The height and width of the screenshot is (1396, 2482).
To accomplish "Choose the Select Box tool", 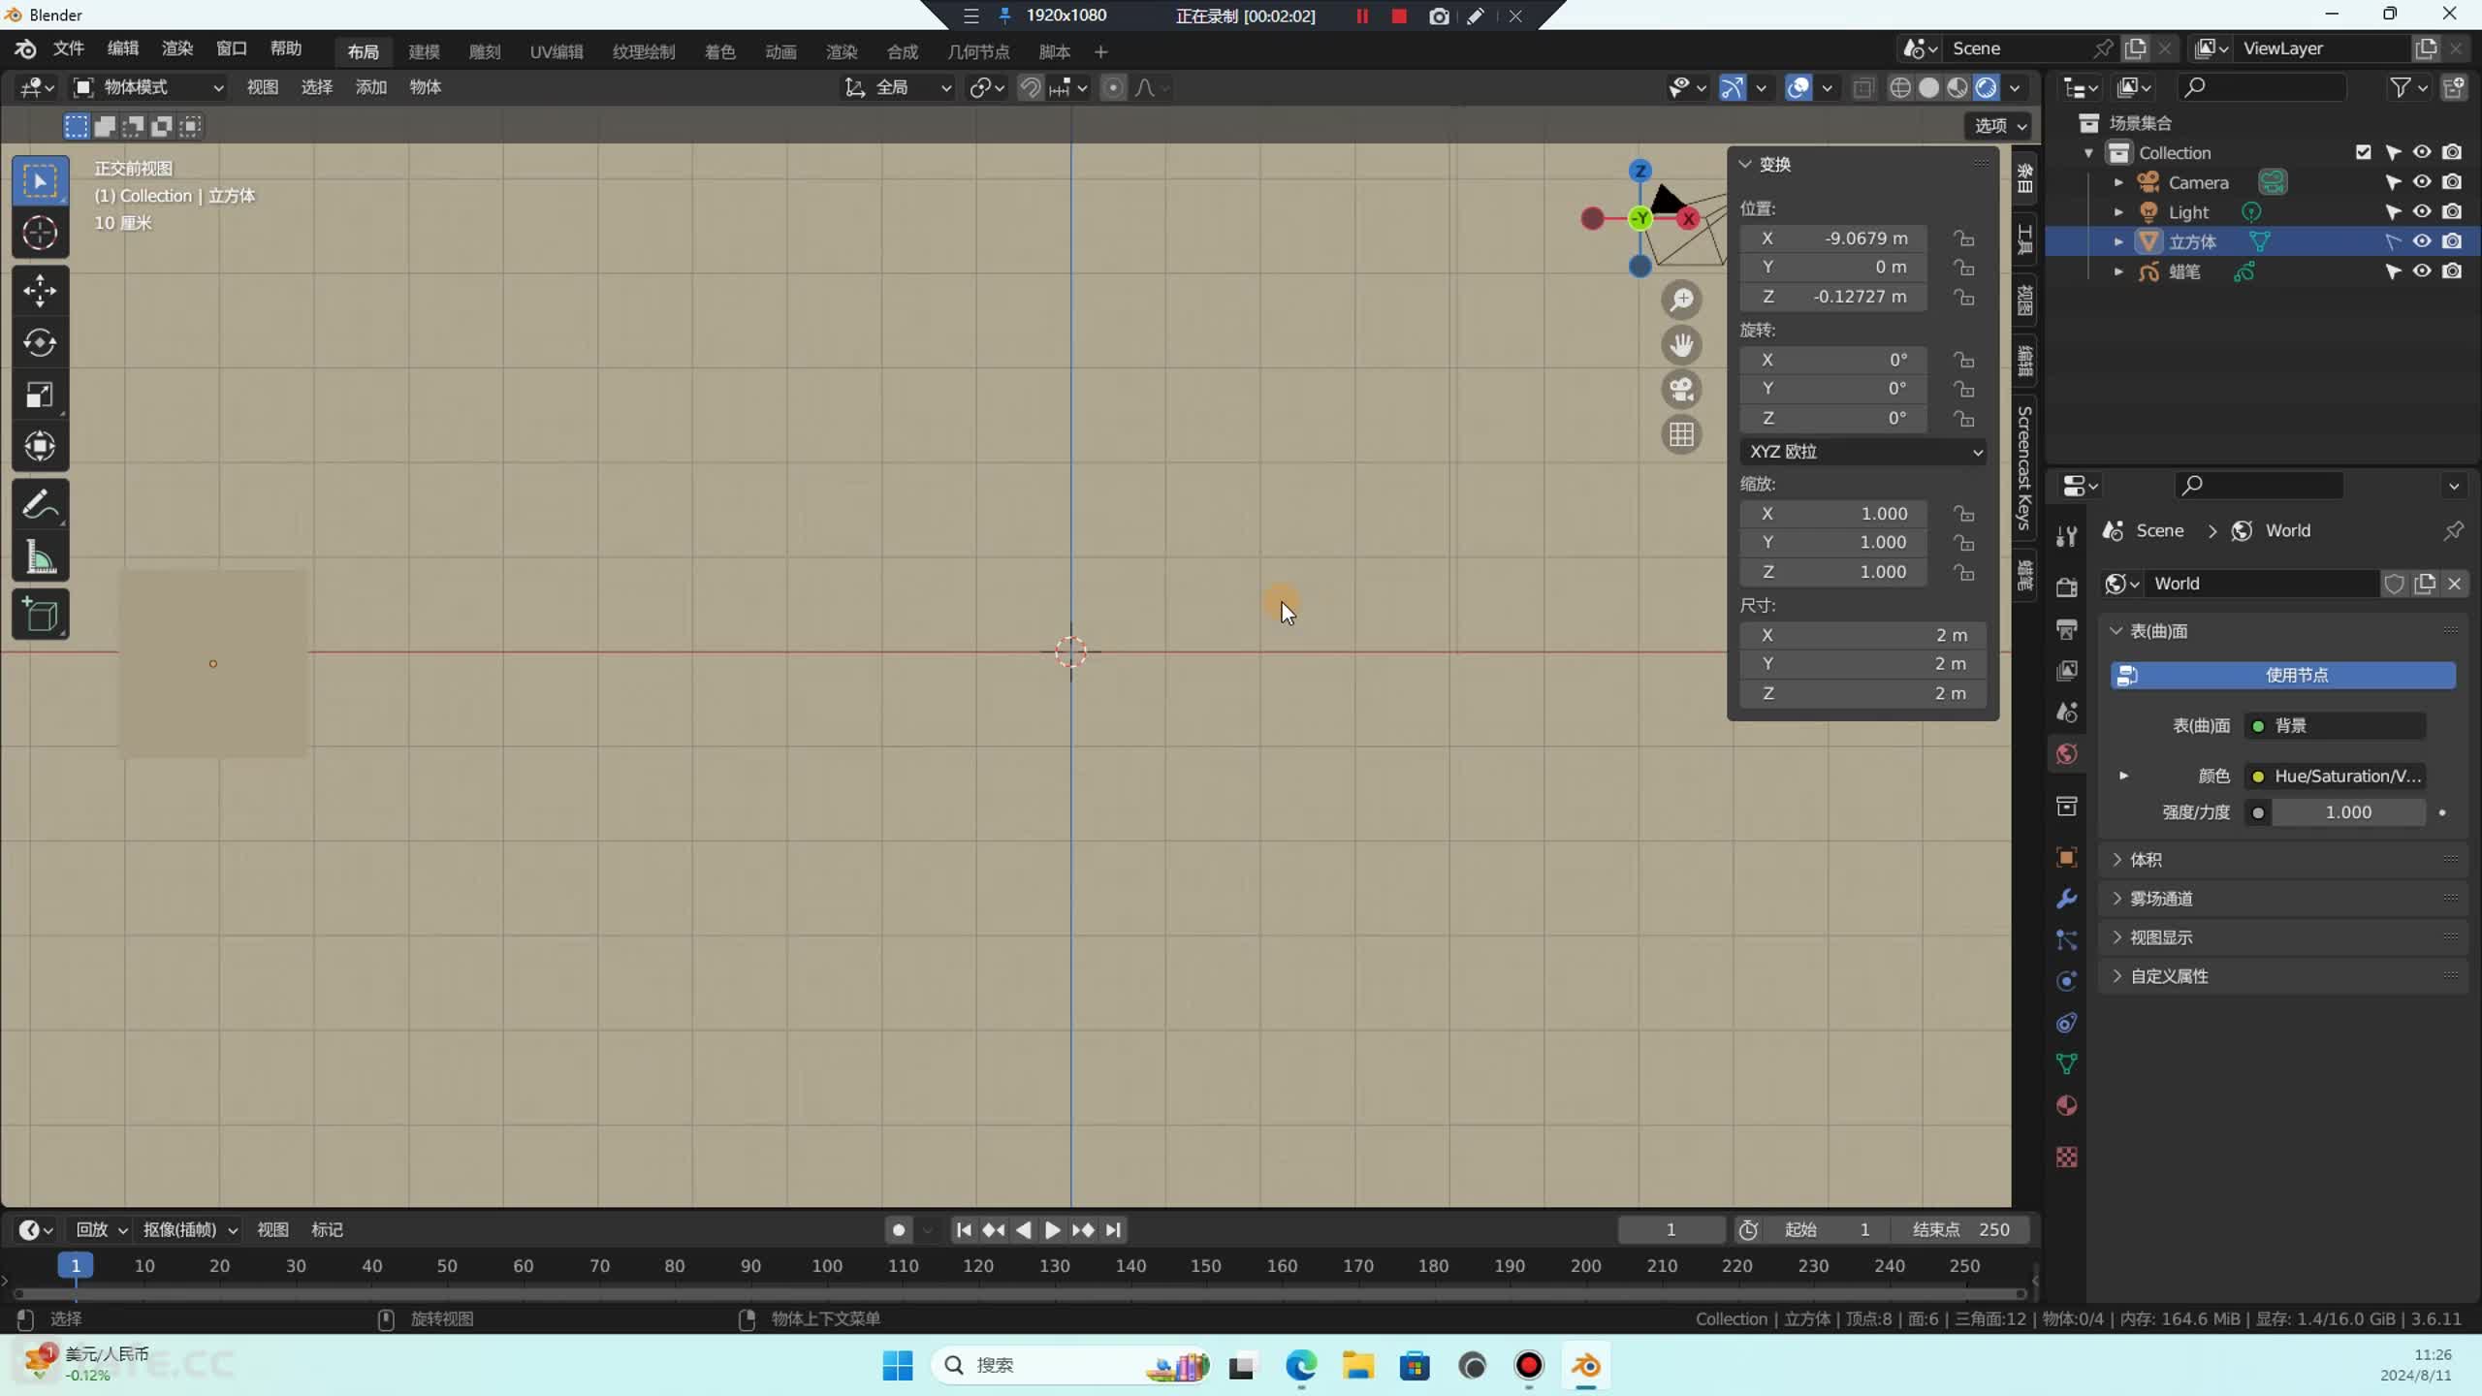I will point(40,181).
